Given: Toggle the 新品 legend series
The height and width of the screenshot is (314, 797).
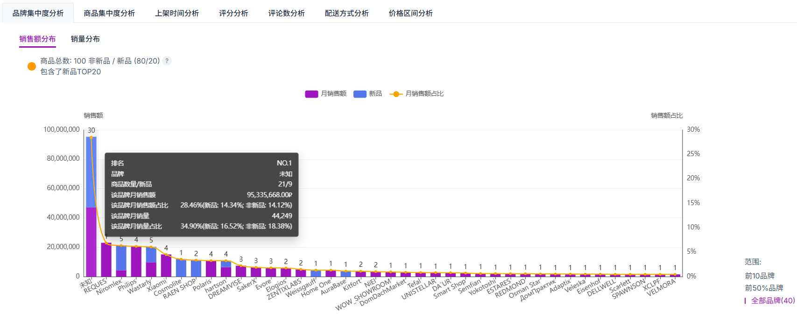Looking at the screenshot, I should pos(368,93).
